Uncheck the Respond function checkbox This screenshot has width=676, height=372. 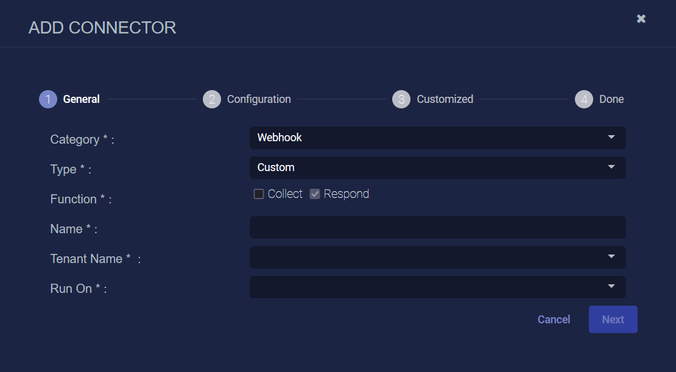click(315, 194)
